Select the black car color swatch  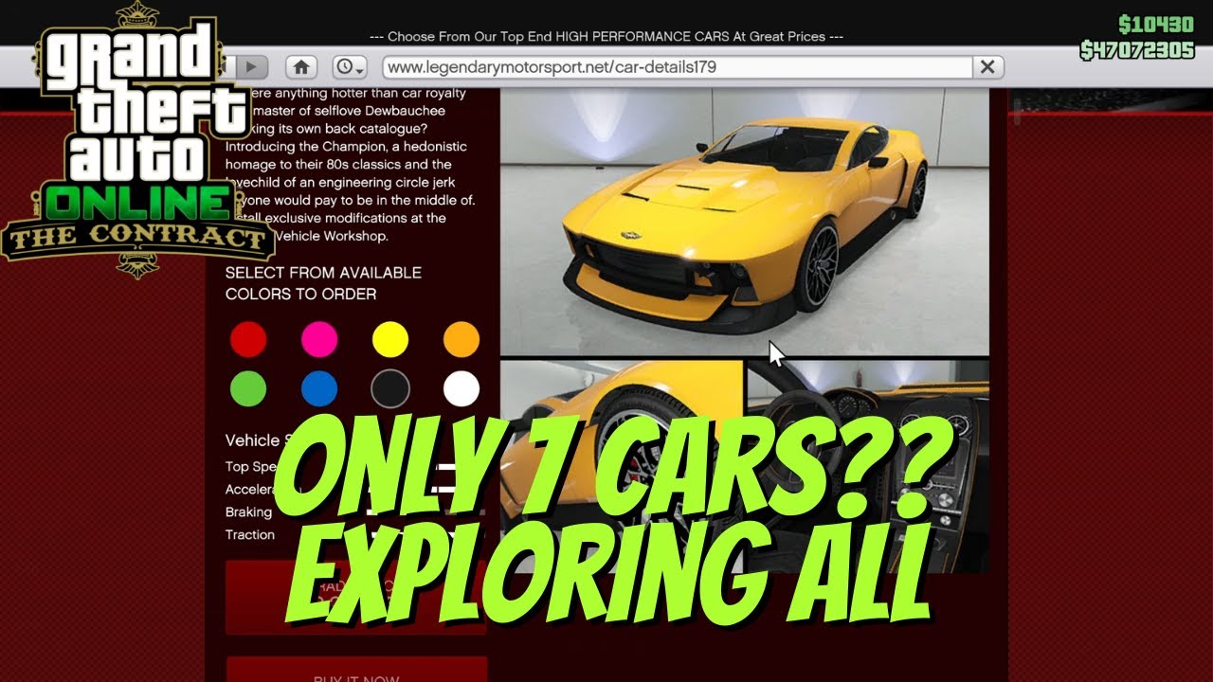(x=390, y=388)
